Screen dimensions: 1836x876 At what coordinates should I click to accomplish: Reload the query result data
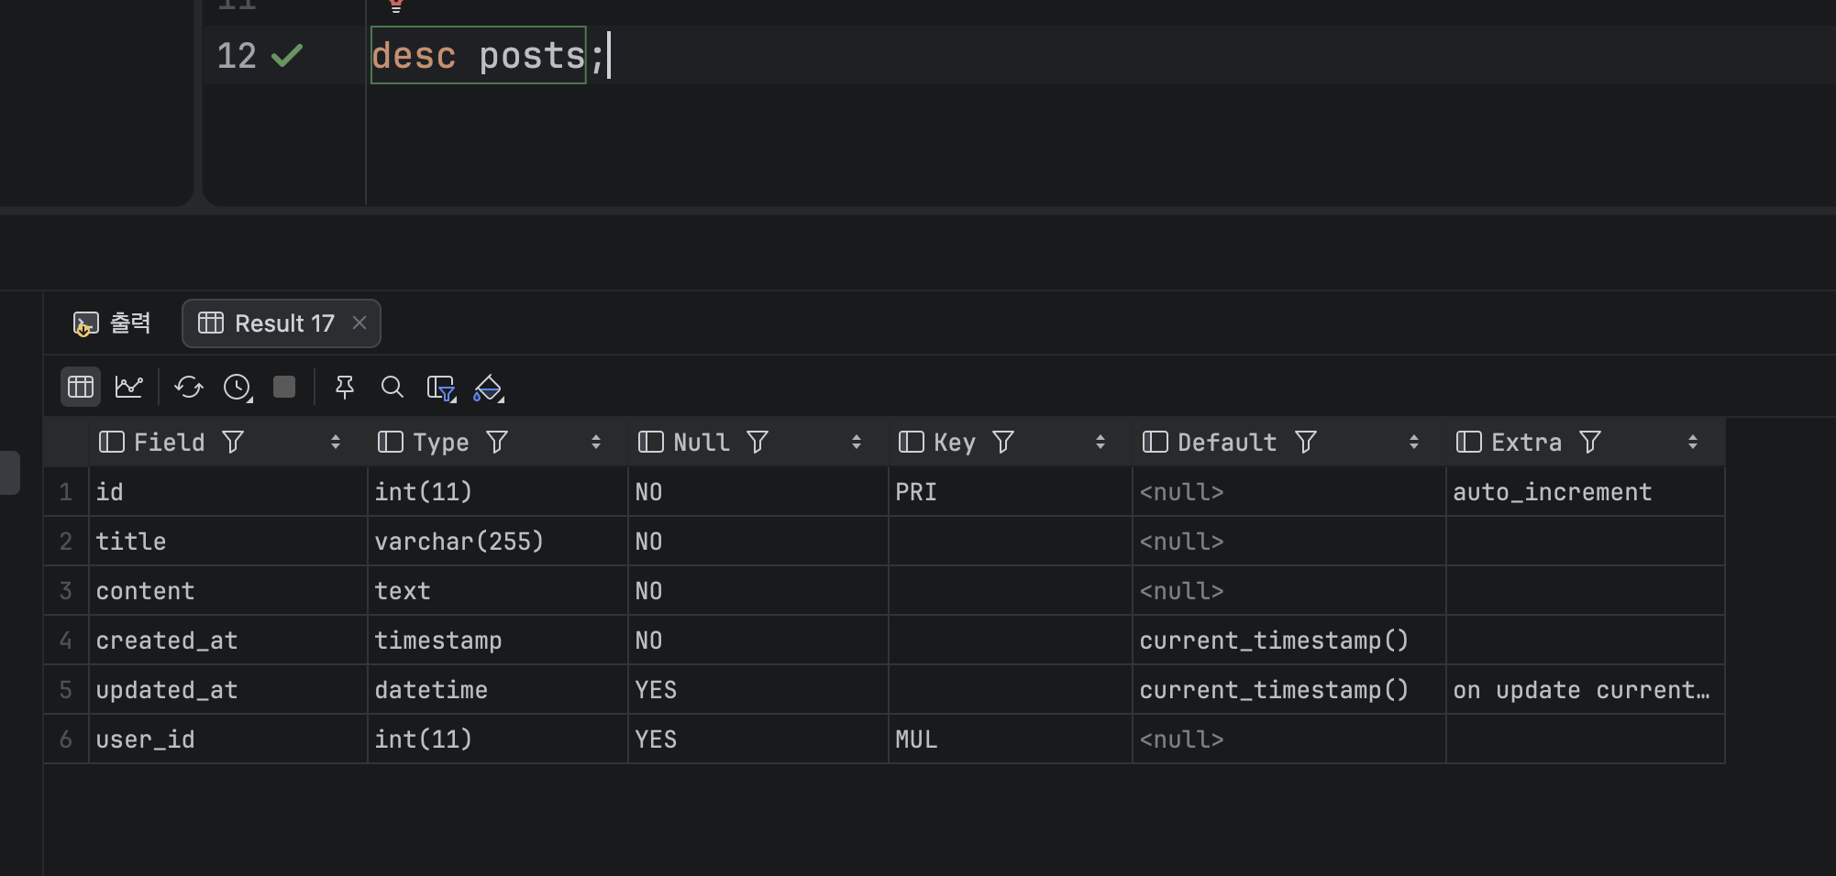189,387
